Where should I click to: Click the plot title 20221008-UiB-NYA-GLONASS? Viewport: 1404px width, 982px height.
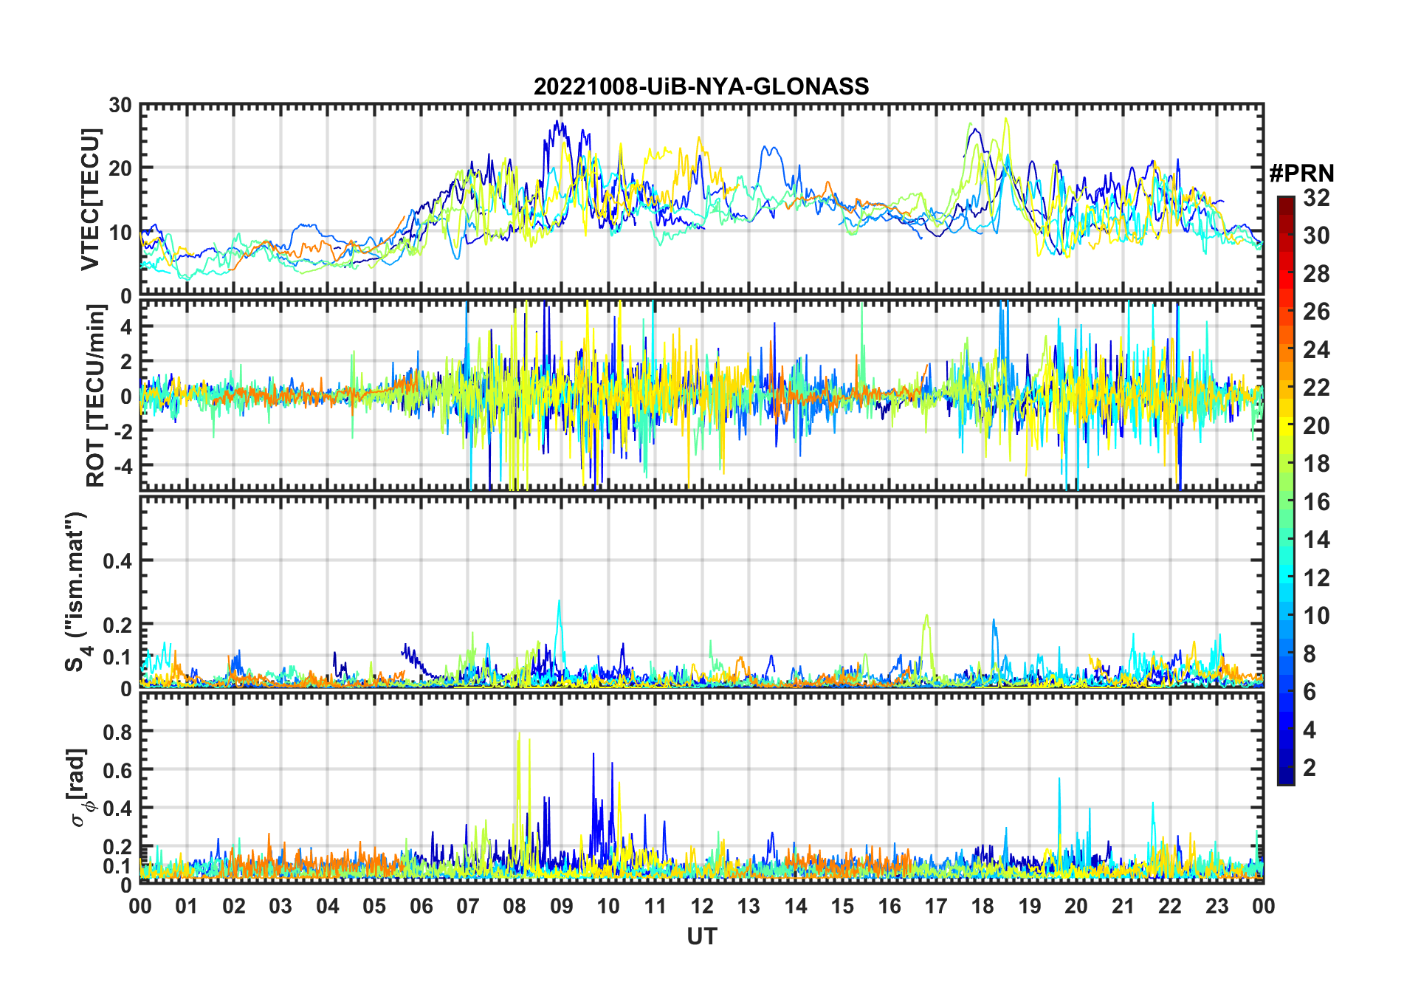point(701,86)
